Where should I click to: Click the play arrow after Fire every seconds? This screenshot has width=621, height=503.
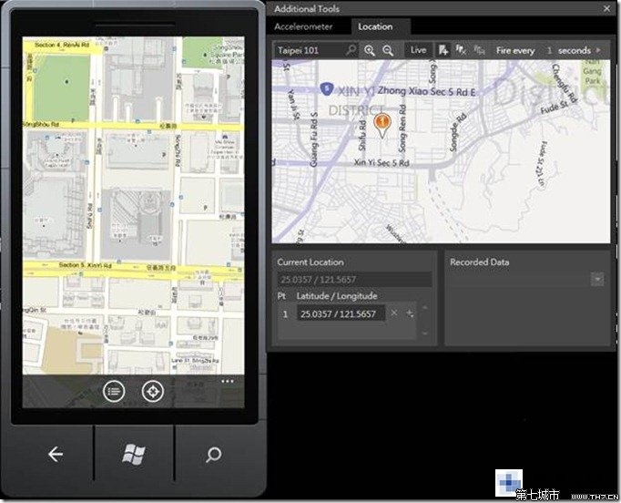tap(599, 51)
